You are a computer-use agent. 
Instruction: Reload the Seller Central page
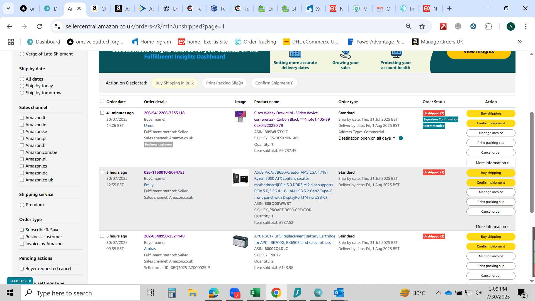39,26
